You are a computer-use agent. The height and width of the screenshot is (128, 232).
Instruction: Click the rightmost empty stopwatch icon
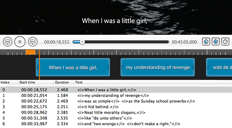coord(225,42)
